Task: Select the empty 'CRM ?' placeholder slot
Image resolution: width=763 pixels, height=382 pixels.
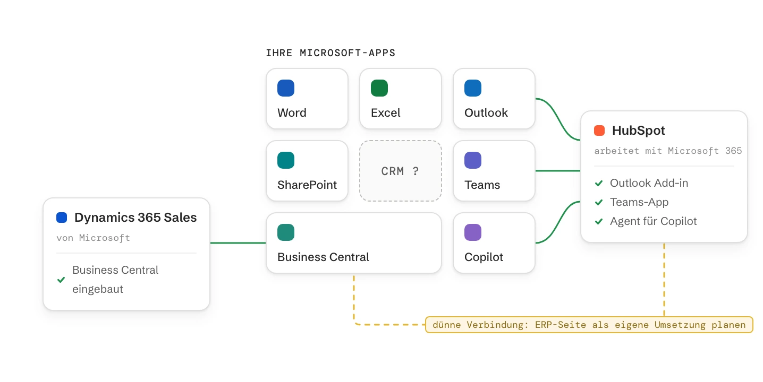Action: [x=401, y=171]
